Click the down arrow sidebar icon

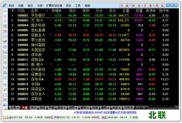(5, 21)
